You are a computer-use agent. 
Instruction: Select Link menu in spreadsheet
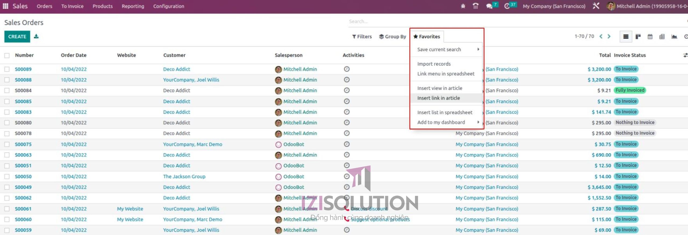(x=446, y=74)
